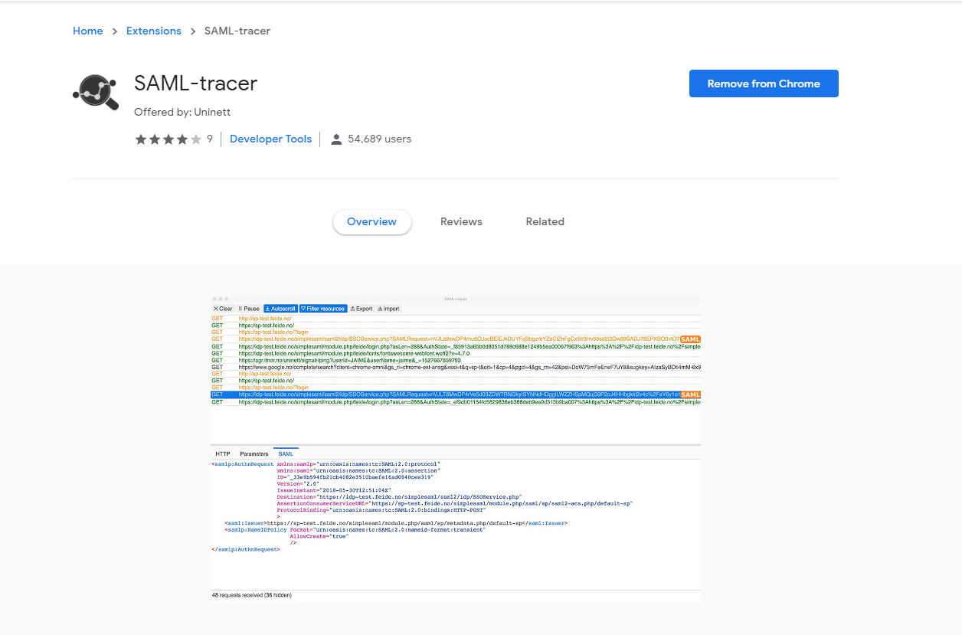The image size is (962, 635).
Task: Select the highlighted SSOService request row
Action: [460, 395]
